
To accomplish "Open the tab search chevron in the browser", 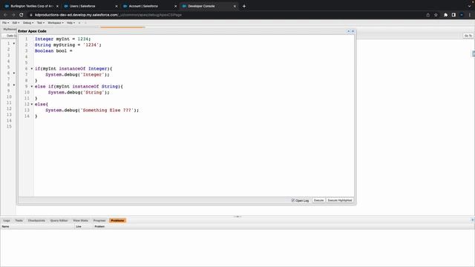I will pos(469,6).
